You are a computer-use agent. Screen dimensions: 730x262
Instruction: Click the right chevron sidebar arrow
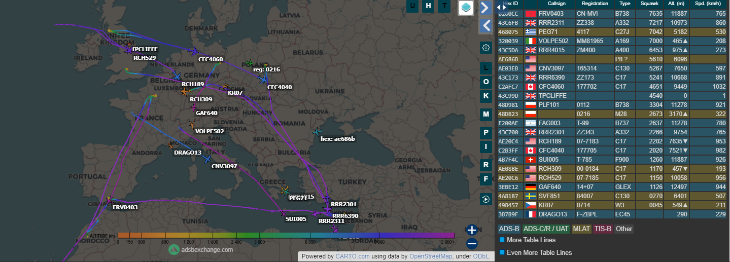click(x=485, y=8)
